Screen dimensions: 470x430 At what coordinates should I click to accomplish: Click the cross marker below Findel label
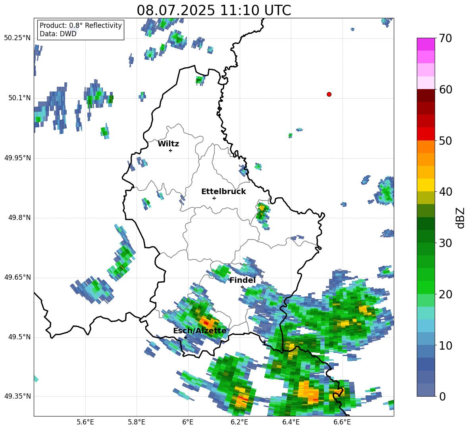(242, 287)
